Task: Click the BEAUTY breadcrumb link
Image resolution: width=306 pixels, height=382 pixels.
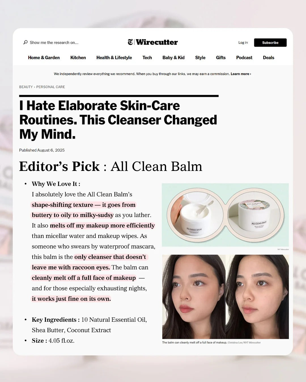Action: (26, 87)
